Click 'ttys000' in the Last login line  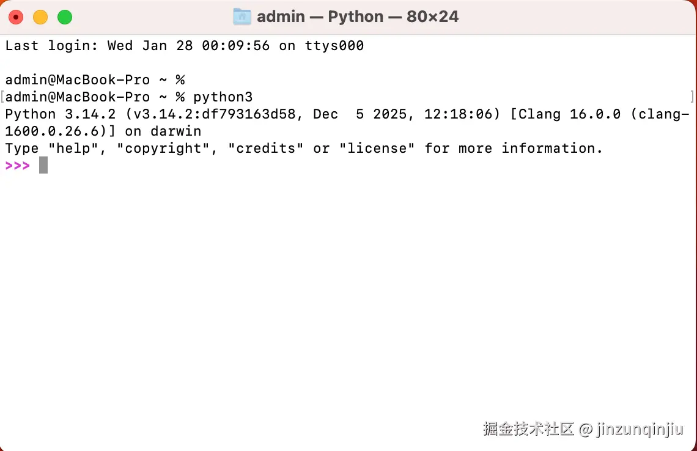click(x=334, y=45)
